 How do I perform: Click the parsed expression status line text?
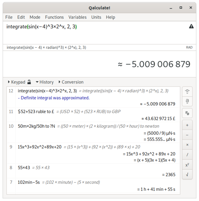click(46, 47)
